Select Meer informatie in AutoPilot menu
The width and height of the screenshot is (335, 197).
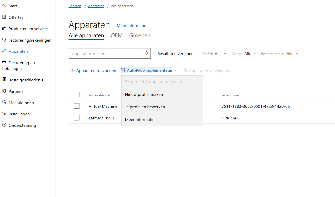pyautogui.click(x=162, y=119)
